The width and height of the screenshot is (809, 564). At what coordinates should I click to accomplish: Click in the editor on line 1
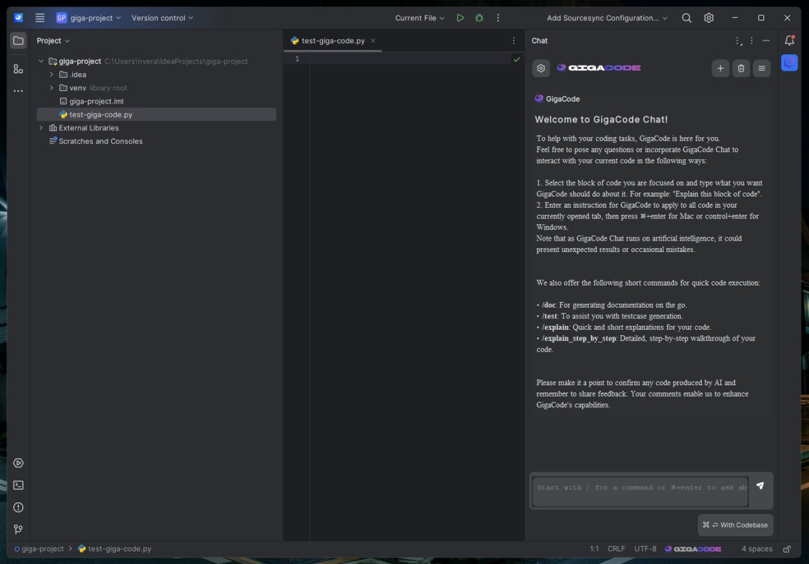pos(411,59)
